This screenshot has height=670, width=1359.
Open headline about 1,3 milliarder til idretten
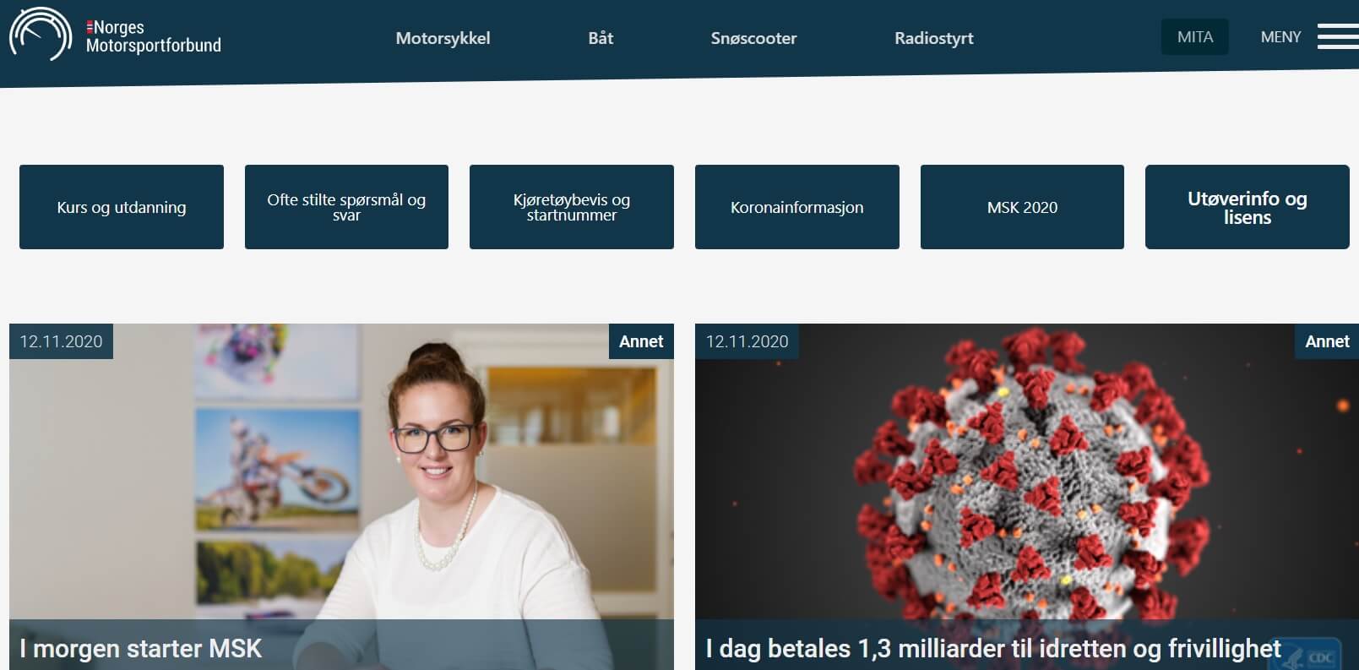pos(993,648)
